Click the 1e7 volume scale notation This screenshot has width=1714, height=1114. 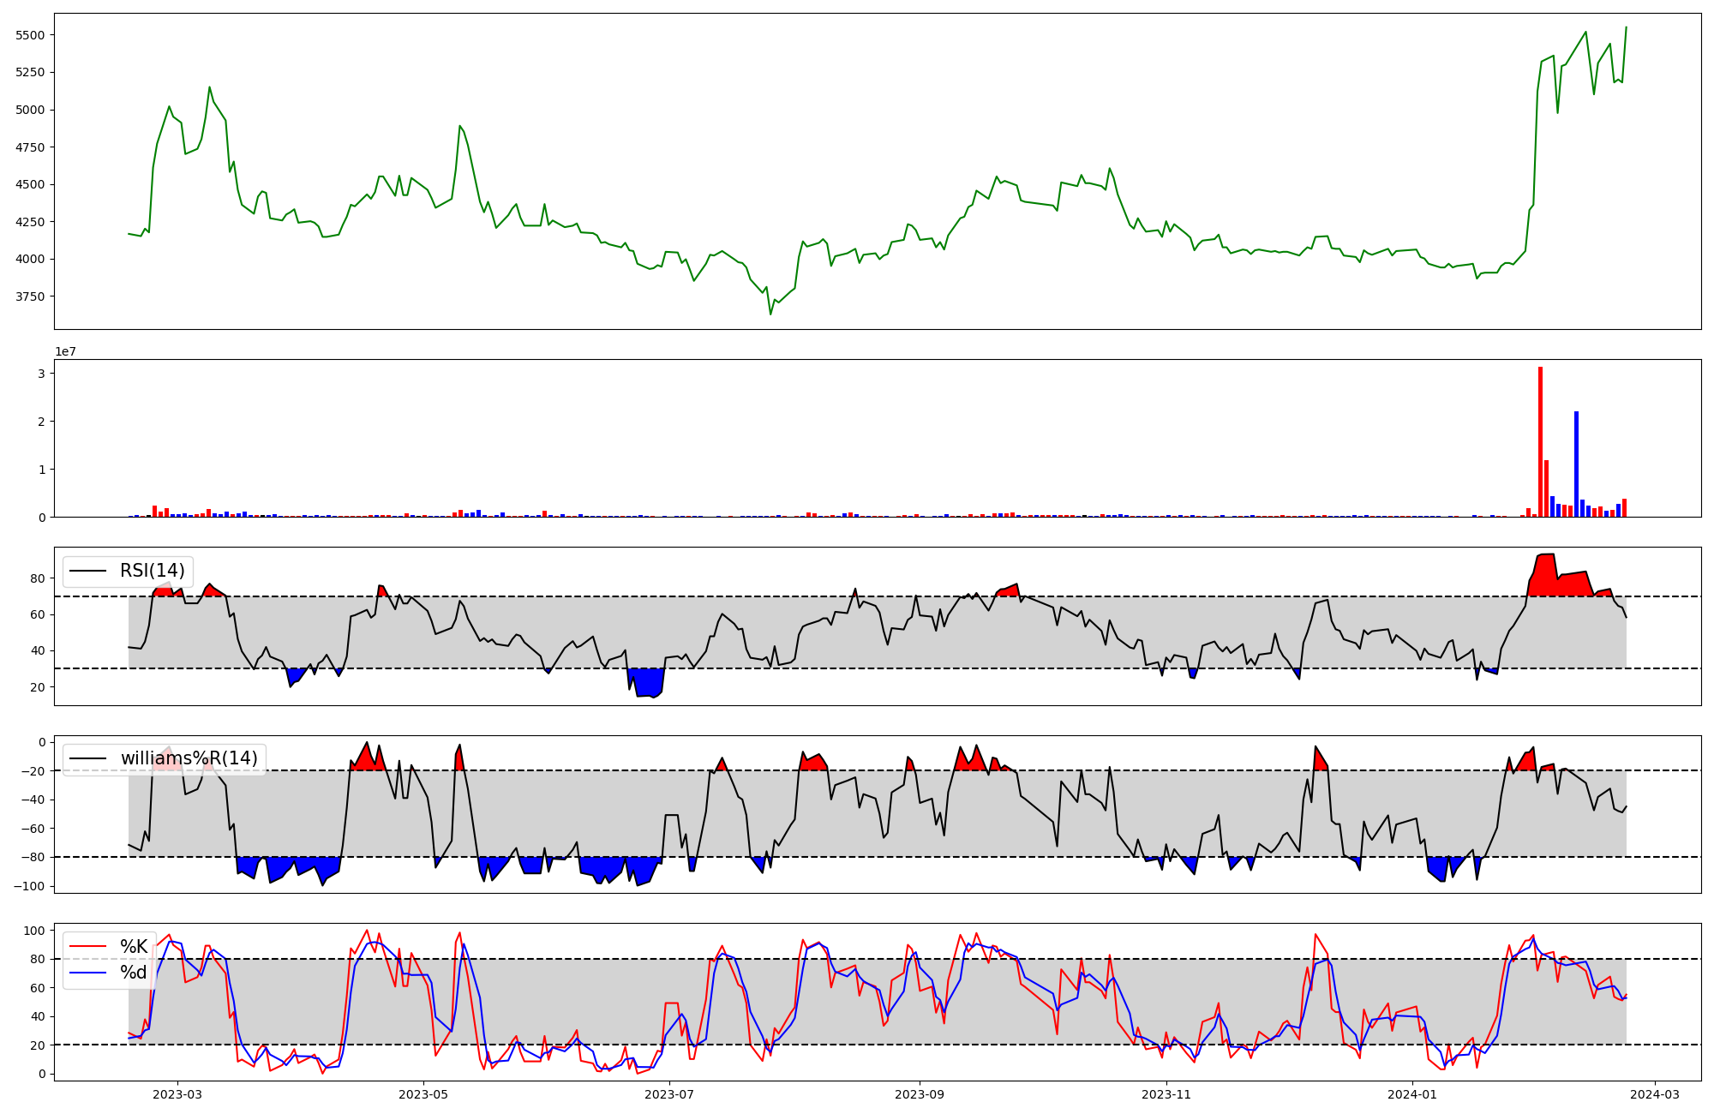tap(68, 352)
